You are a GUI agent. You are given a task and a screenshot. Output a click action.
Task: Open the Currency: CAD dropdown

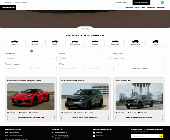(21, 2)
